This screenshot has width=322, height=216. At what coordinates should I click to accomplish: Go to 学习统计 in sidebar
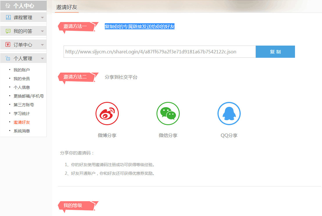tap(21, 114)
